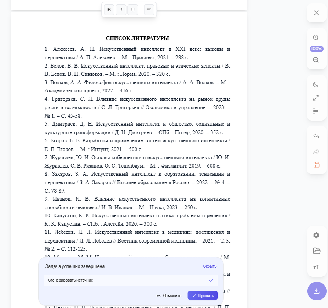The width and height of the screenshot is (328, 308).
Task: Click reference 8 by Захаров, З. А.
Action: click(137, 182)
